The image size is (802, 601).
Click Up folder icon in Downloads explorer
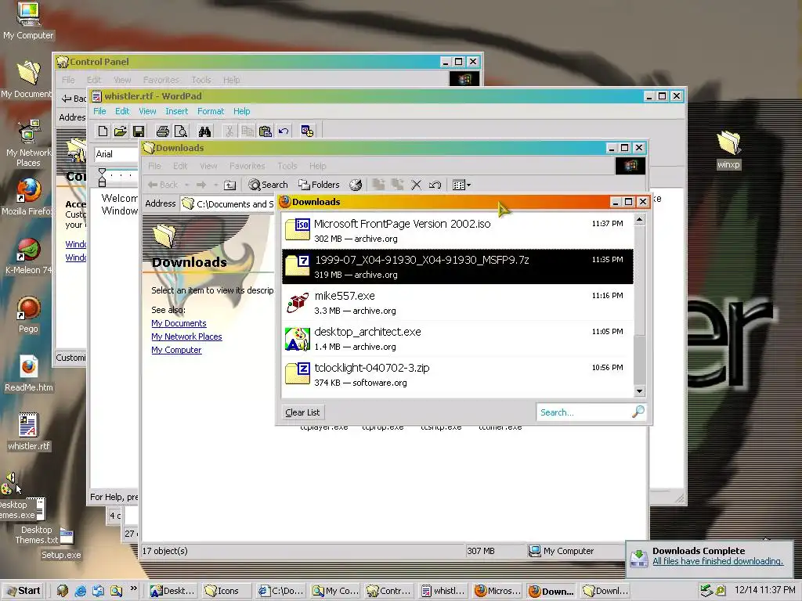(x=230, y=185)
